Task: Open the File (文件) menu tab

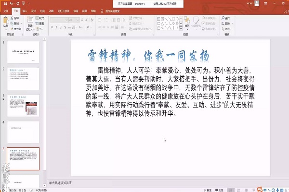Action: 6,10
